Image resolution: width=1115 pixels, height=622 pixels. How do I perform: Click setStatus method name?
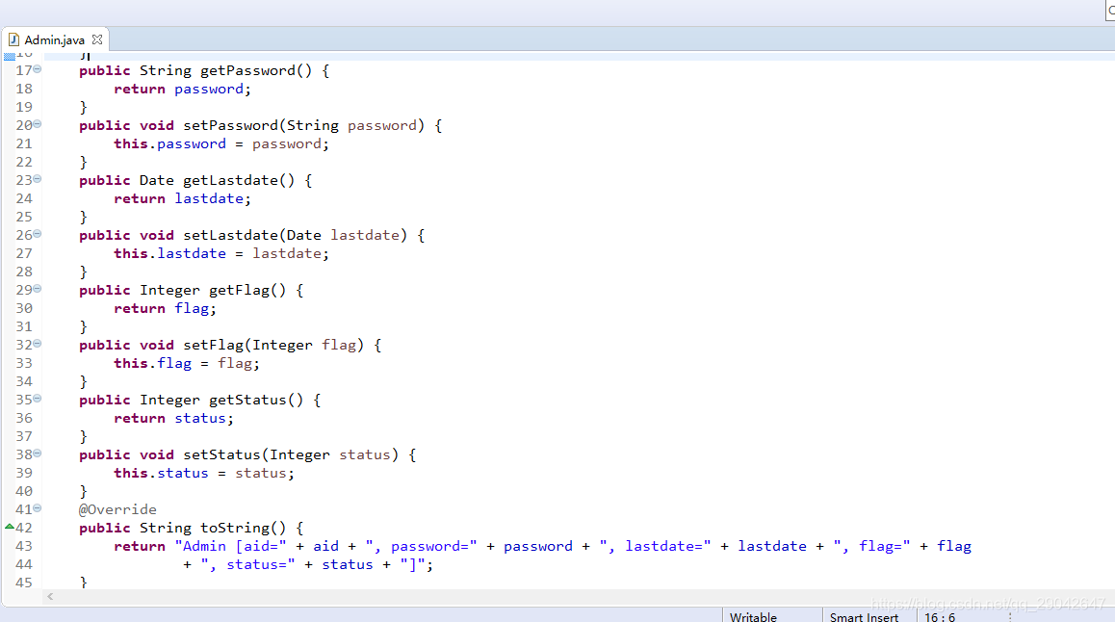tap(221, 455)
